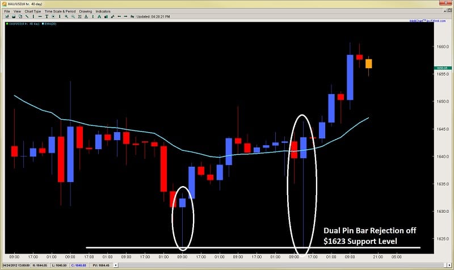Click the EMA(20) indicator legend label
This screenshot has height=270, width=454.
[x=49, y=24]
